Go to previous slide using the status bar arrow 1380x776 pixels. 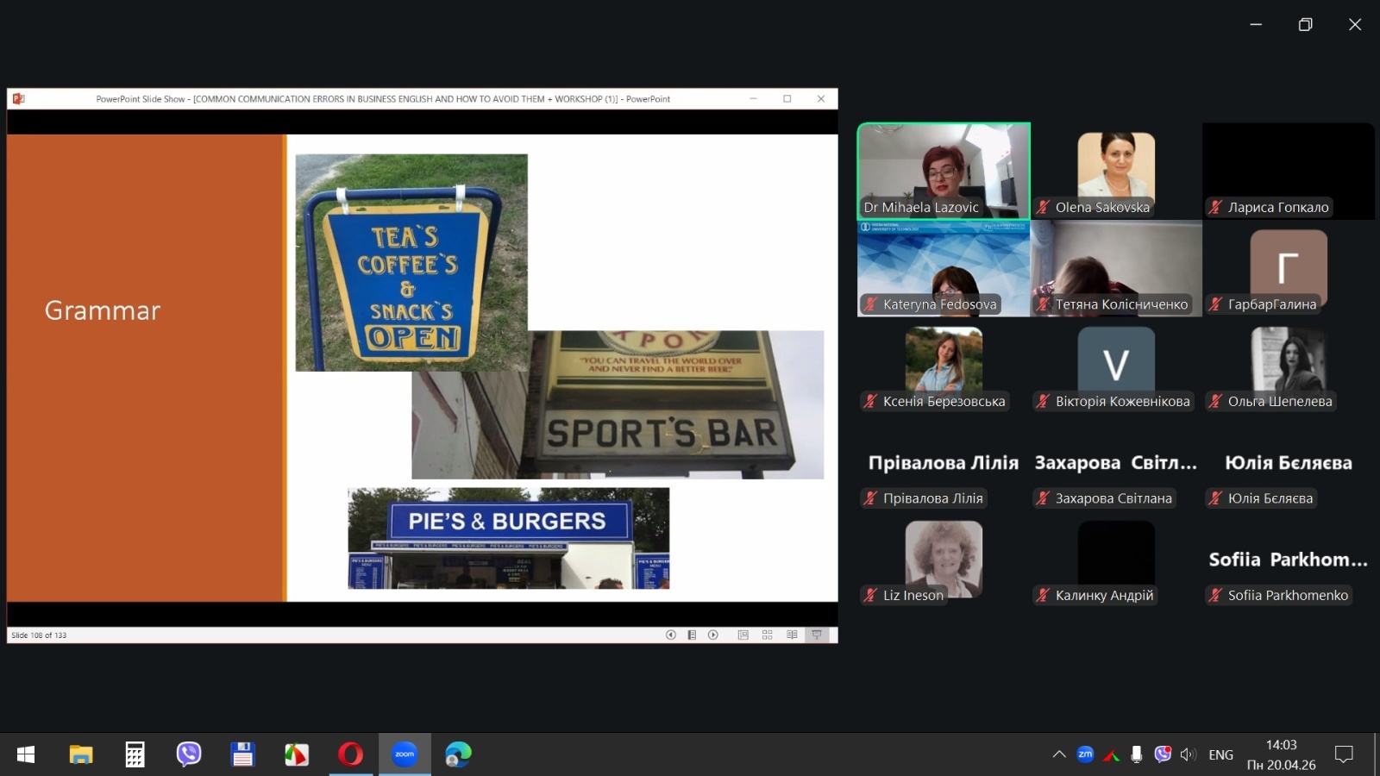click(670, 635)
